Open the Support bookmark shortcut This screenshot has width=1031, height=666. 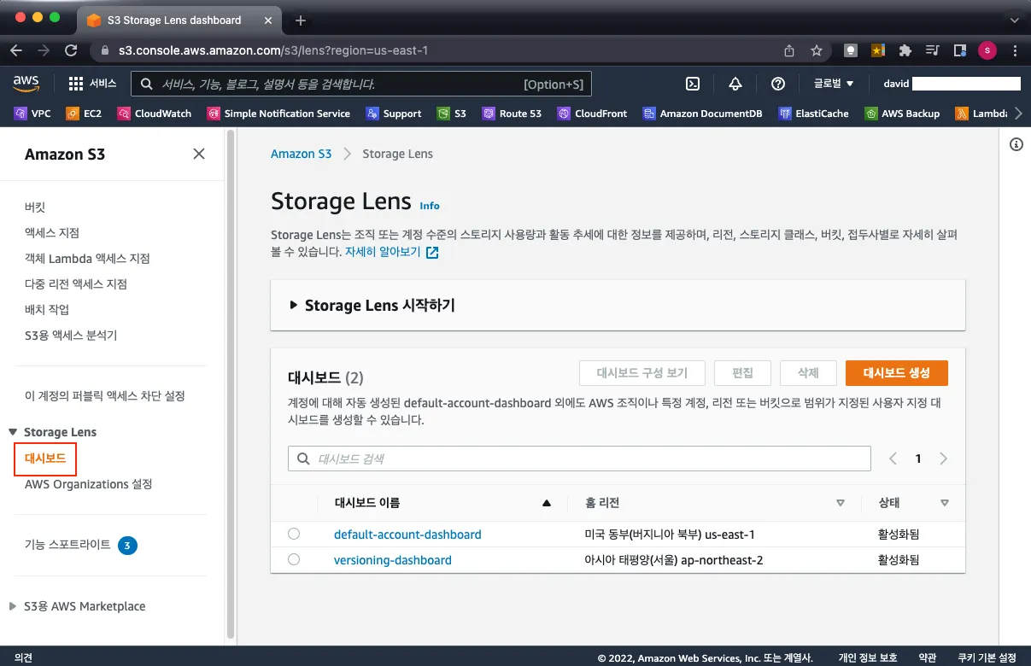click(x=393, y=113)
